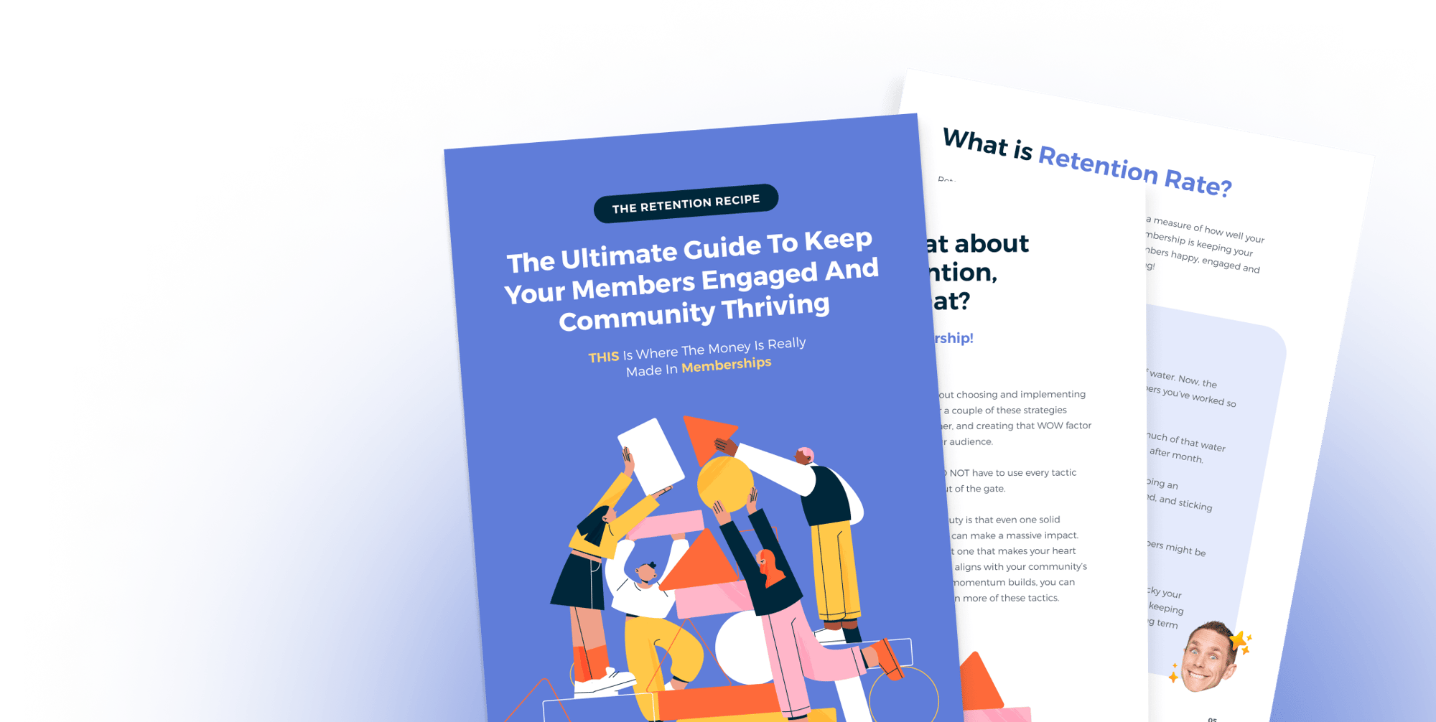Viewport: 1436px width, 722px height.
Task: Click the text 'momentum builds, you can'
Action: pyautogui.click(x=1014, y=582)
